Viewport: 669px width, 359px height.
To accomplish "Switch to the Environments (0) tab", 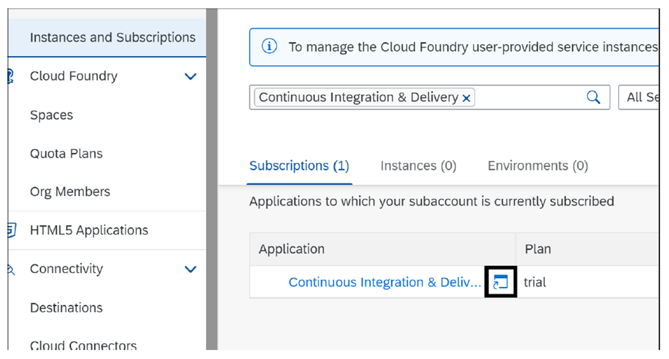I will click(x=537, y=166).
